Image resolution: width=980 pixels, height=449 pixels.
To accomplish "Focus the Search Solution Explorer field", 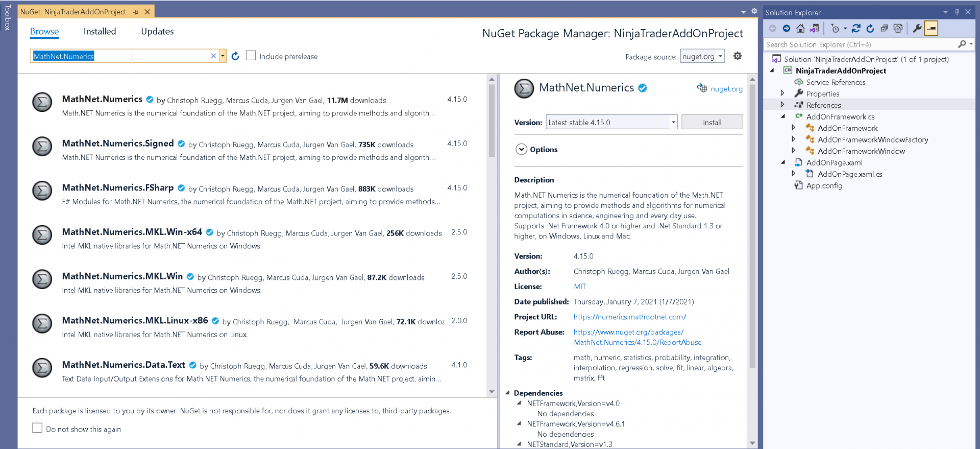I will pyautogui.click(x=860, y=44).
